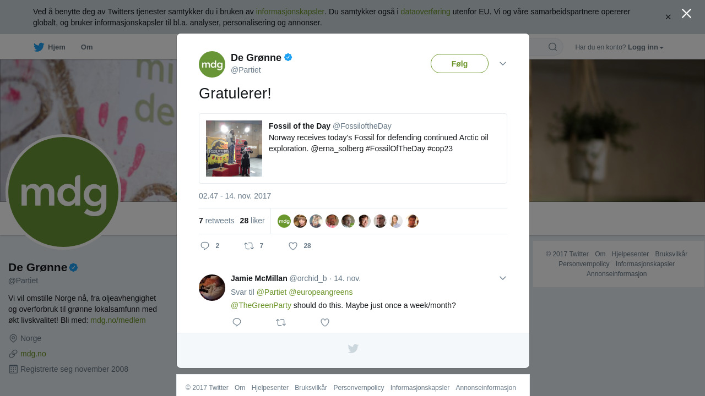Expand options for Jamie McMillan's reply
This screenshot has height=396, width=705.
(503, 278)
